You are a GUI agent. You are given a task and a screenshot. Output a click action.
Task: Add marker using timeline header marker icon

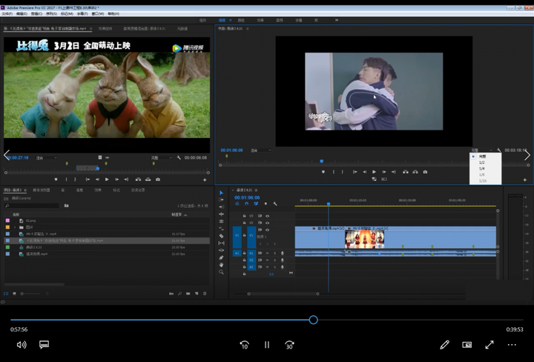(266, 204)
